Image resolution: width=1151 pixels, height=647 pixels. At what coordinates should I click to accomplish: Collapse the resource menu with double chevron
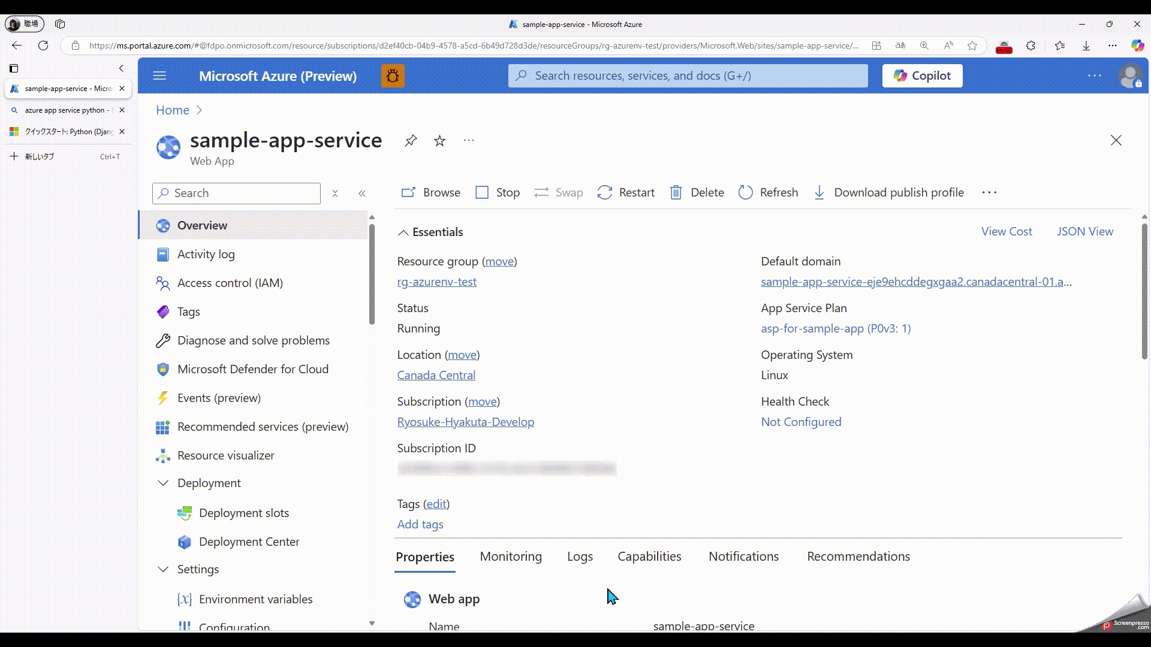pos(362,194)
